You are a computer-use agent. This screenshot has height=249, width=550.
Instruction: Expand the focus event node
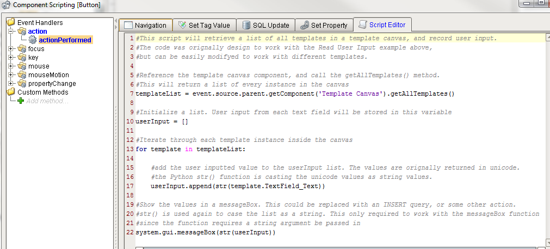click(x=10, y=49)
